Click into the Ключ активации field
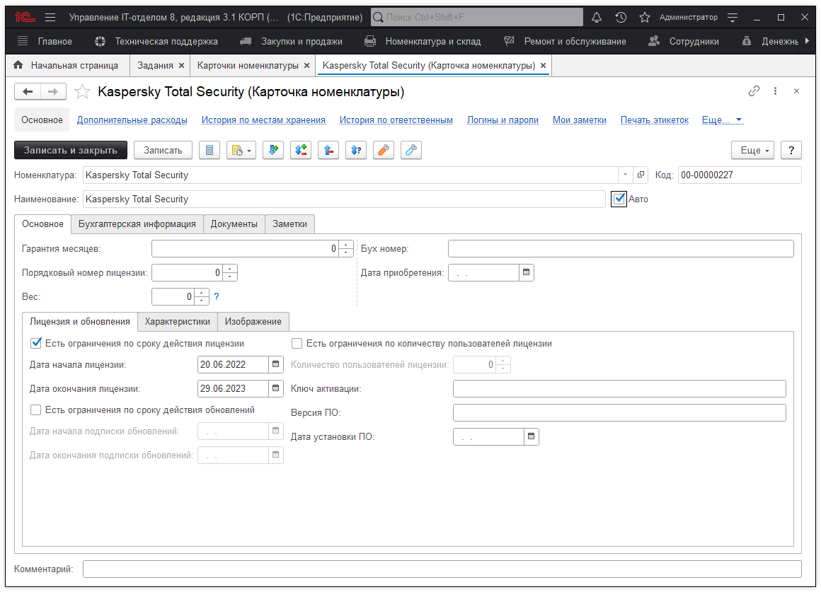The width and height of the screenshot is (821, 592). point(619,388)
